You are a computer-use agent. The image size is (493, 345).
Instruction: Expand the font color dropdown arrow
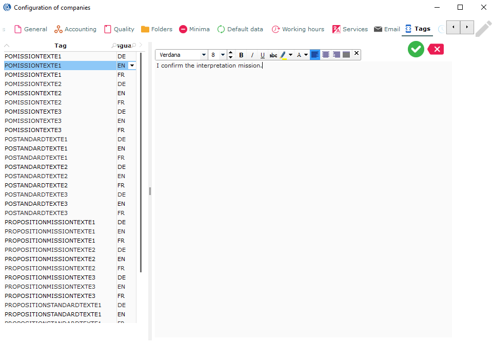pyautogui.click(x=306, y=55)
